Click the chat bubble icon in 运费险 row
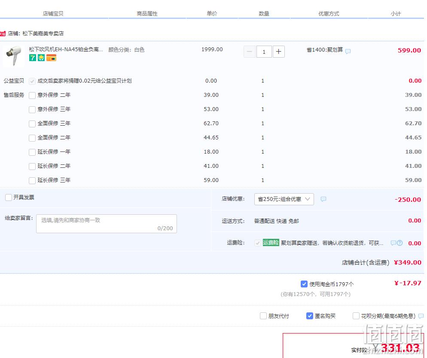The height and width of the screenshot is (358, 427). (393, 243)
